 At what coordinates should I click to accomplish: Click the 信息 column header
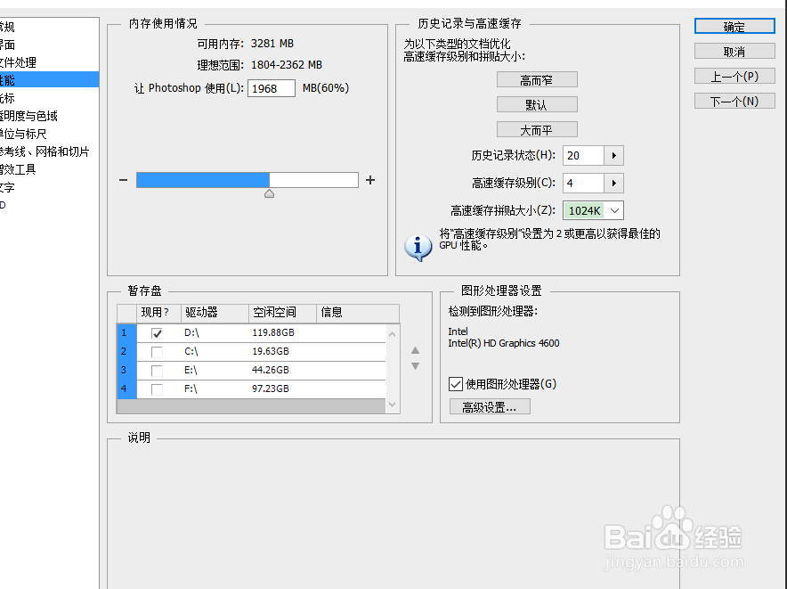pyautogui.click(x=358, y=313)
